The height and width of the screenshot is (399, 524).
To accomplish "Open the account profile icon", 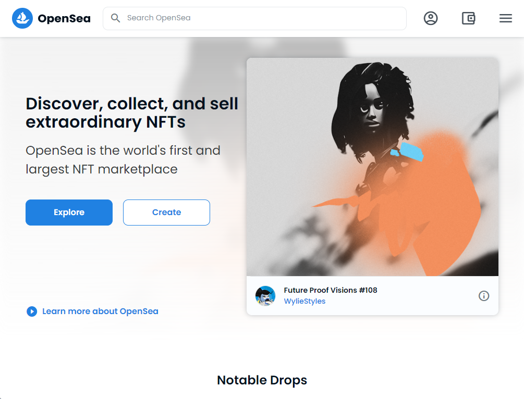I will click(x=431, y=18).
